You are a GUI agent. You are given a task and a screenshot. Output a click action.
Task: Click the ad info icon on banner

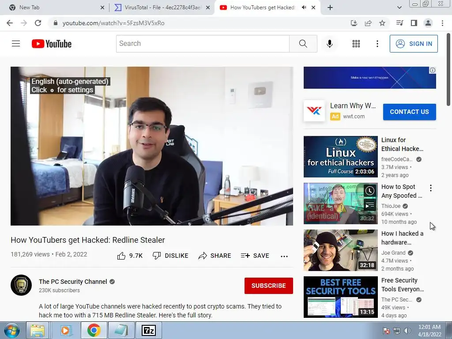tap(433, 70)
